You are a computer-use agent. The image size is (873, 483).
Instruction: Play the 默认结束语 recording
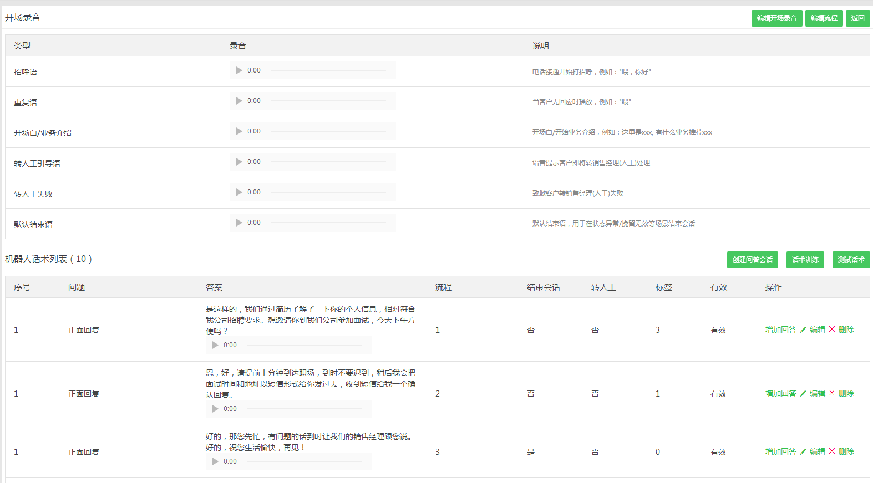tap(239, 223)
